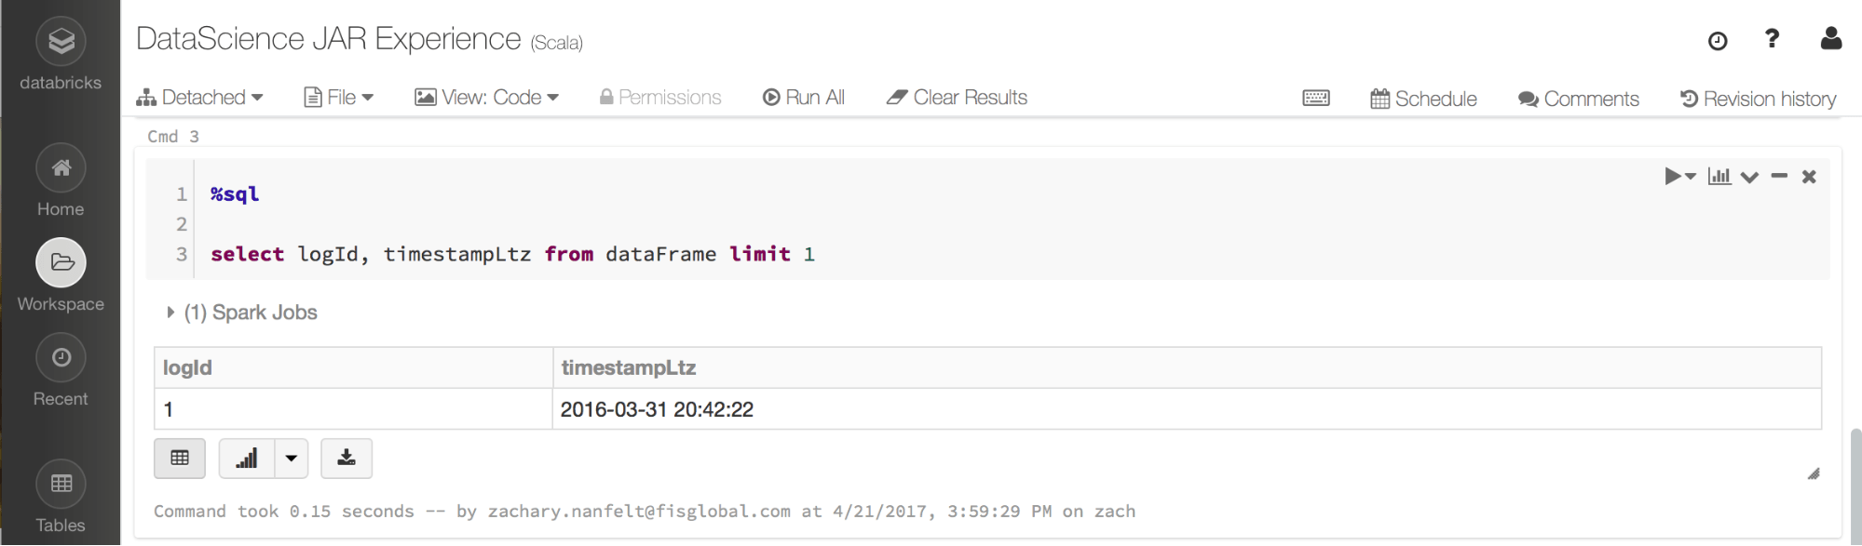Switch to bar chart view of results
The width and height of the screenshot is (1862, 546).
(247, 459)
